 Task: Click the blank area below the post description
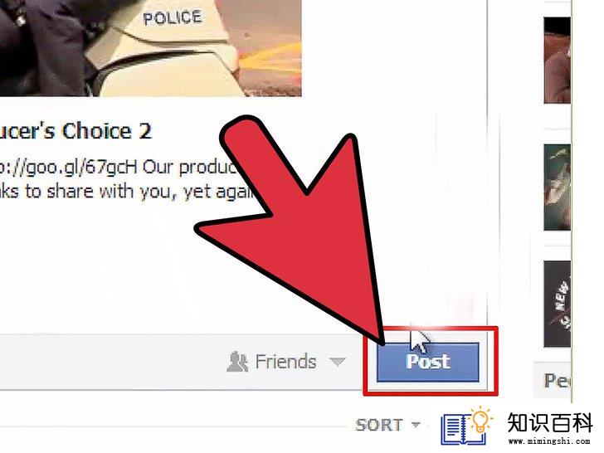point(115,270)
